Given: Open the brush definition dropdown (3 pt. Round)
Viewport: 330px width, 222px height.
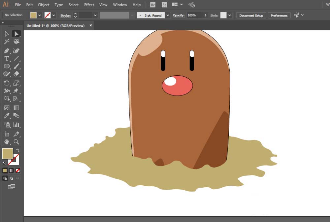Looking at the screenshot, I should tap(168, 16).
